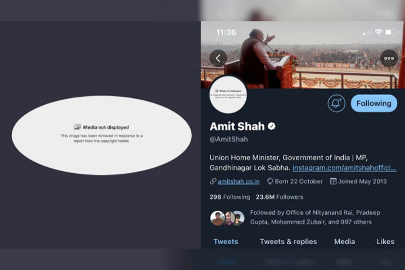This screenshot has height=270, width=405.
Task: Visit the amitshah.co.in website link
Action: (x=238, y=181)
